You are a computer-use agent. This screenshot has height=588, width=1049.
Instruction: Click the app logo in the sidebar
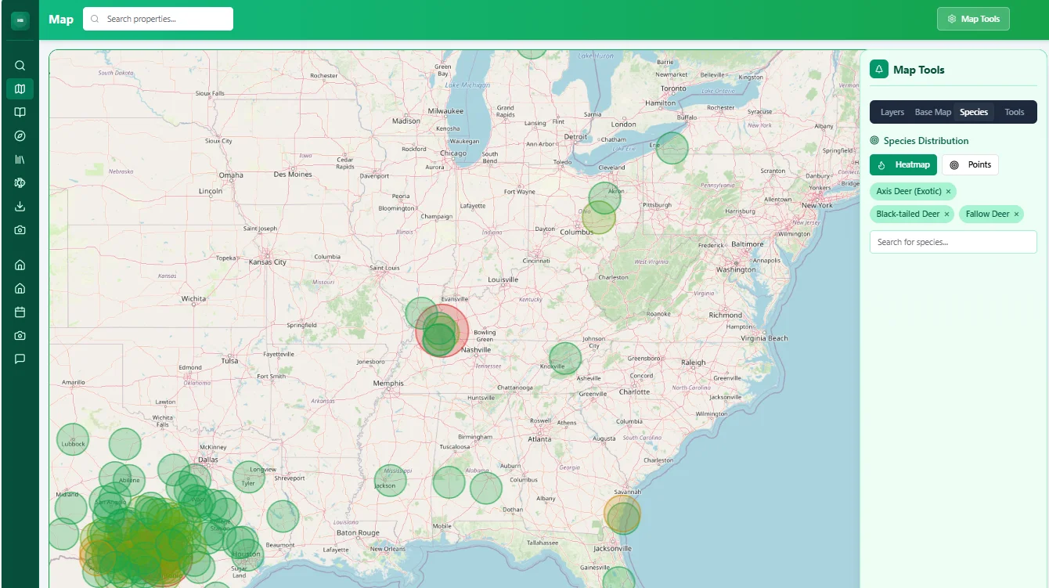pyautogui.click(x=20, y=21)
